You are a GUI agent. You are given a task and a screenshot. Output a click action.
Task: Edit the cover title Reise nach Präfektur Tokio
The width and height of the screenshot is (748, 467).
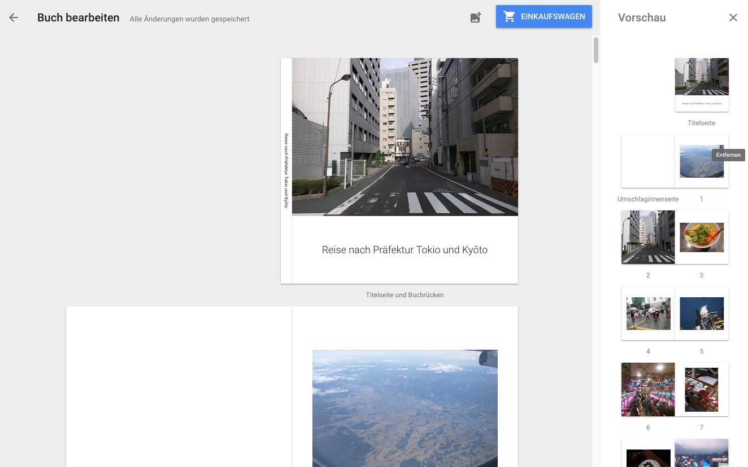pos(405,250)
